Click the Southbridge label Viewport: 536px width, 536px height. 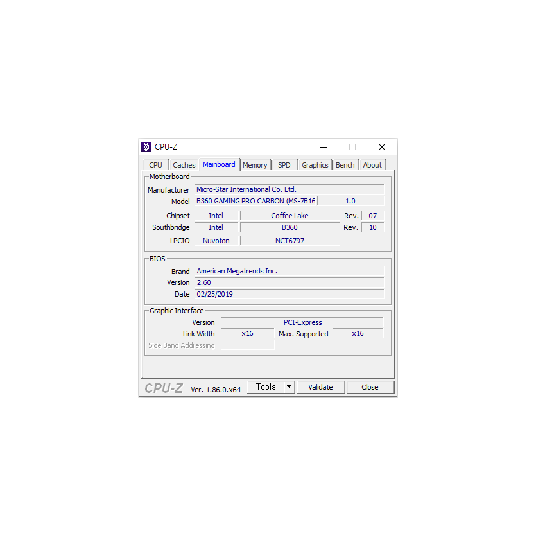(x=171, y=227)
